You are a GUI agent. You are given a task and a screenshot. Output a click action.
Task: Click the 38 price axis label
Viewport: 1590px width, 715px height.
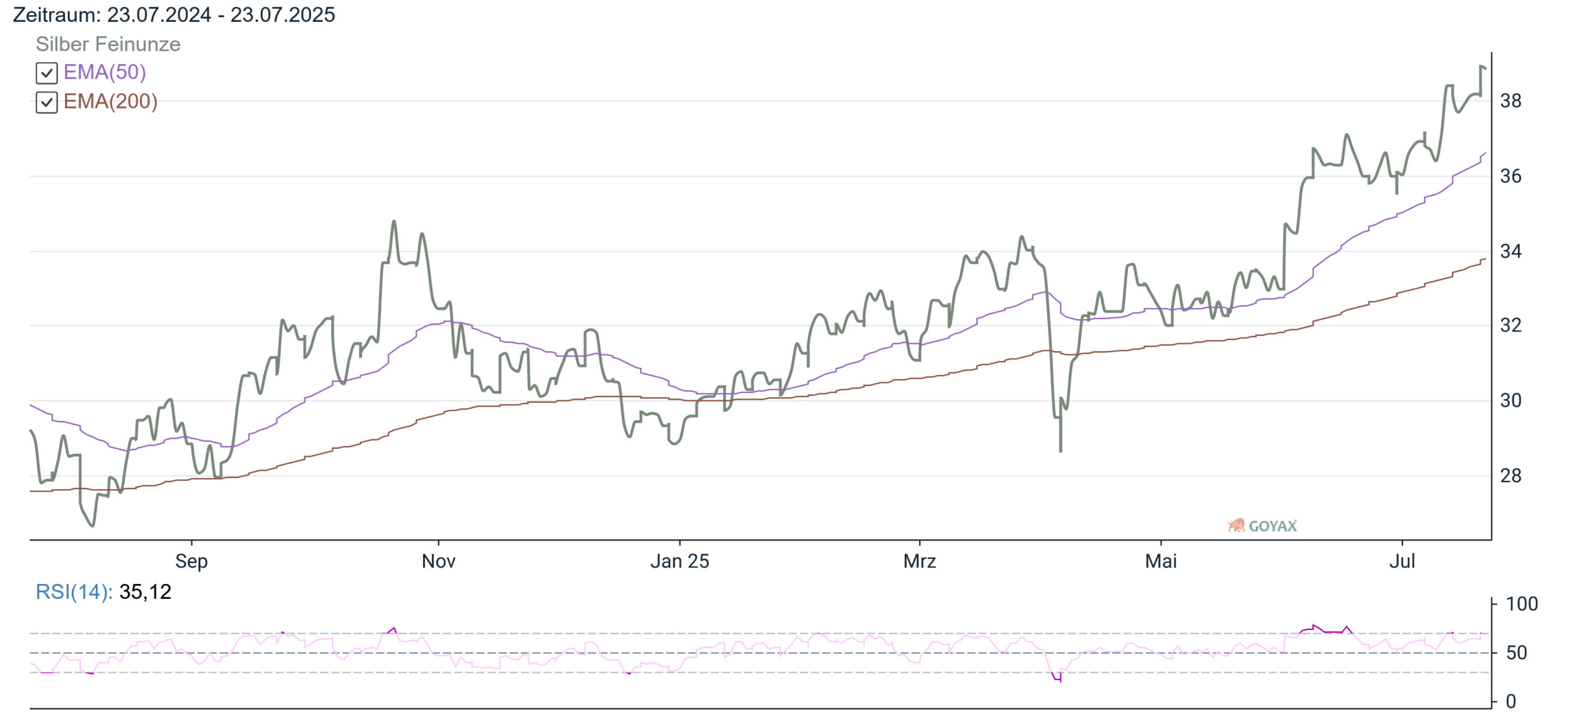point(1510,101)
